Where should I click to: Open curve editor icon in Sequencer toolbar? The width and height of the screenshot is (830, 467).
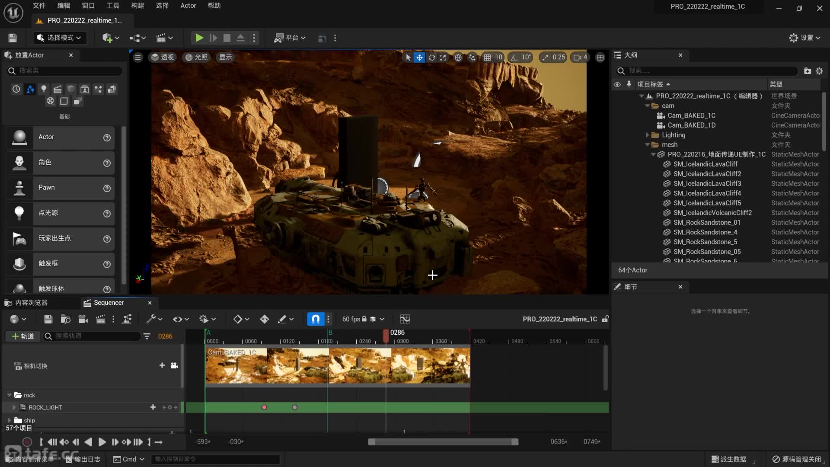click(405, 319)
